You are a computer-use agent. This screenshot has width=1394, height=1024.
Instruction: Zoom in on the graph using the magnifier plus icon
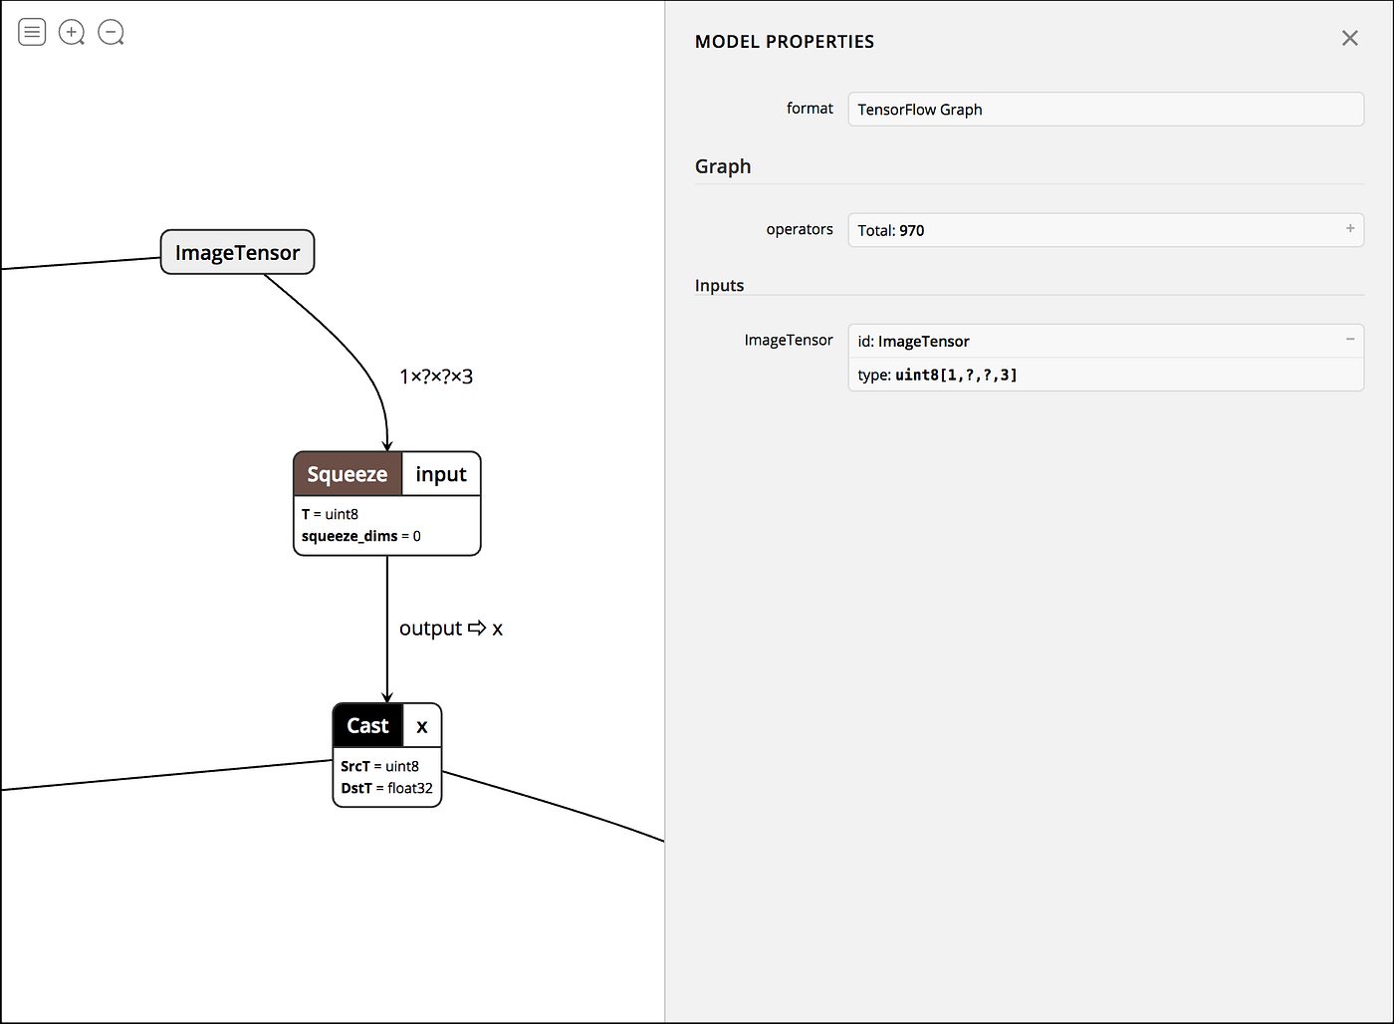(71, 32)
